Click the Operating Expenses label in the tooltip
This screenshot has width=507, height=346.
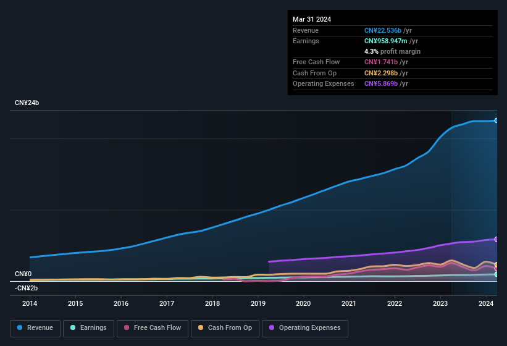tap(324, 83)
